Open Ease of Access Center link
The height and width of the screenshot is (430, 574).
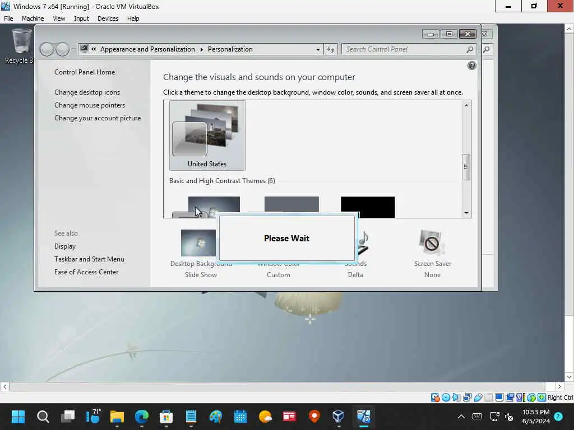coord(86,272)
